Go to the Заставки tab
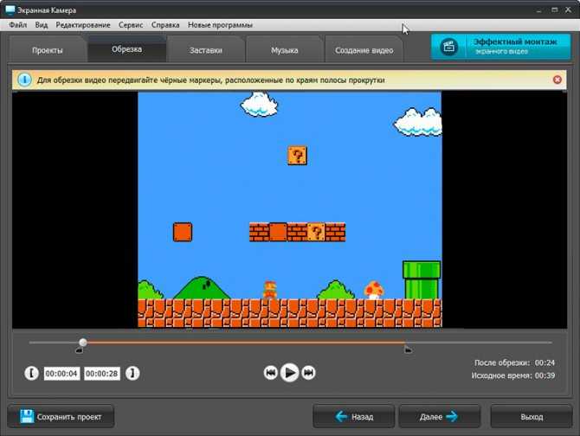 click(x=206, y=50)
